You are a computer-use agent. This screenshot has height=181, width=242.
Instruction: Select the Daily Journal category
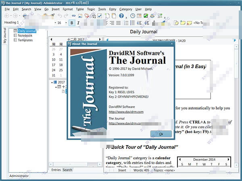pyautogui.click(x=27, y=31)
